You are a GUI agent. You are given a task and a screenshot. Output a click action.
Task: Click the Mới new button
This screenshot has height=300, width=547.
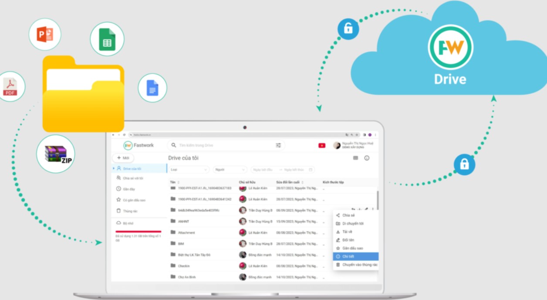[123, 158]
